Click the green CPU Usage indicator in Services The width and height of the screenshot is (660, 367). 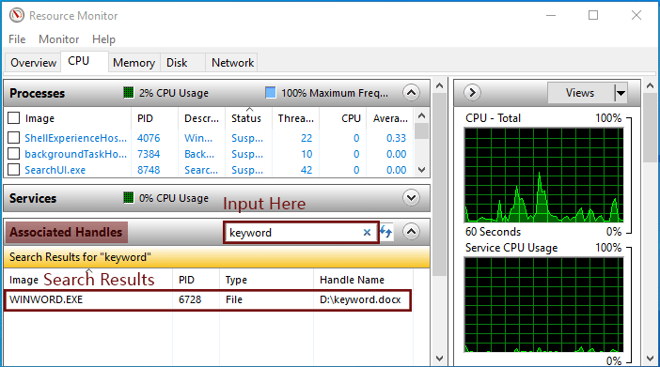[x=129, y=198]
